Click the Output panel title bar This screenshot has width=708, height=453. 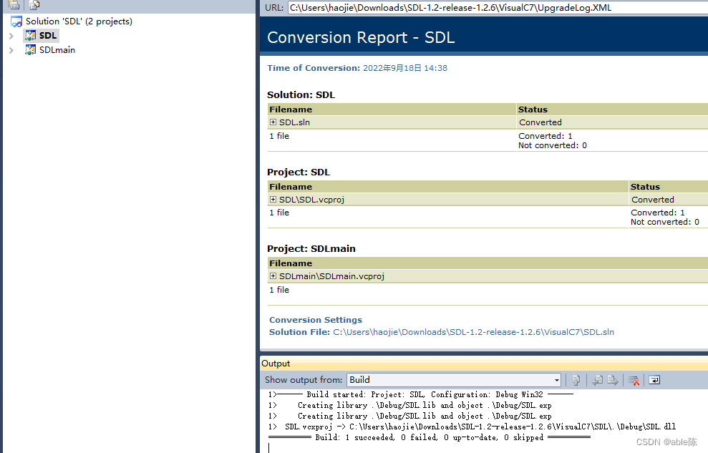tap(484, 364)
